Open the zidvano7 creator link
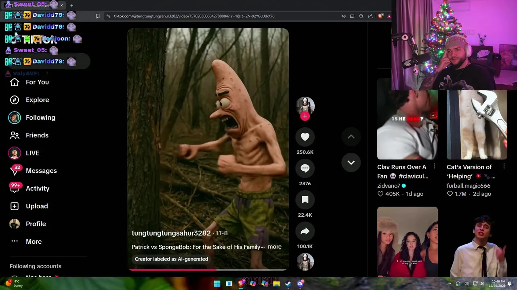517x290 pixels. pyautogui.click(x=389, y=186)
